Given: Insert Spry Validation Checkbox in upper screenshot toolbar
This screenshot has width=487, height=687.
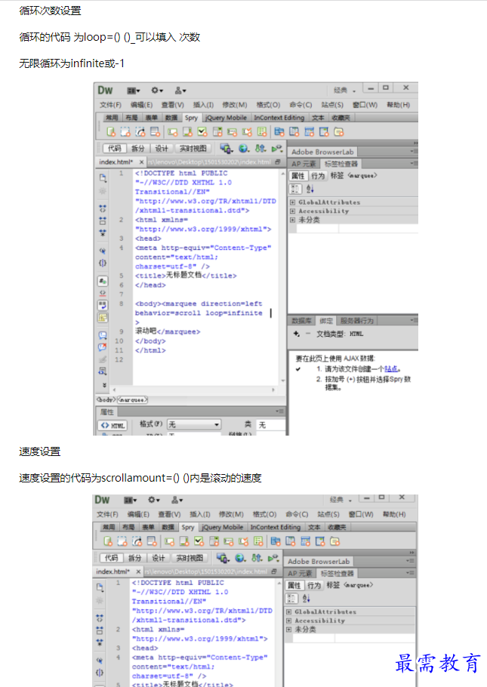Looking at the screenshot, I should [202, 132].
